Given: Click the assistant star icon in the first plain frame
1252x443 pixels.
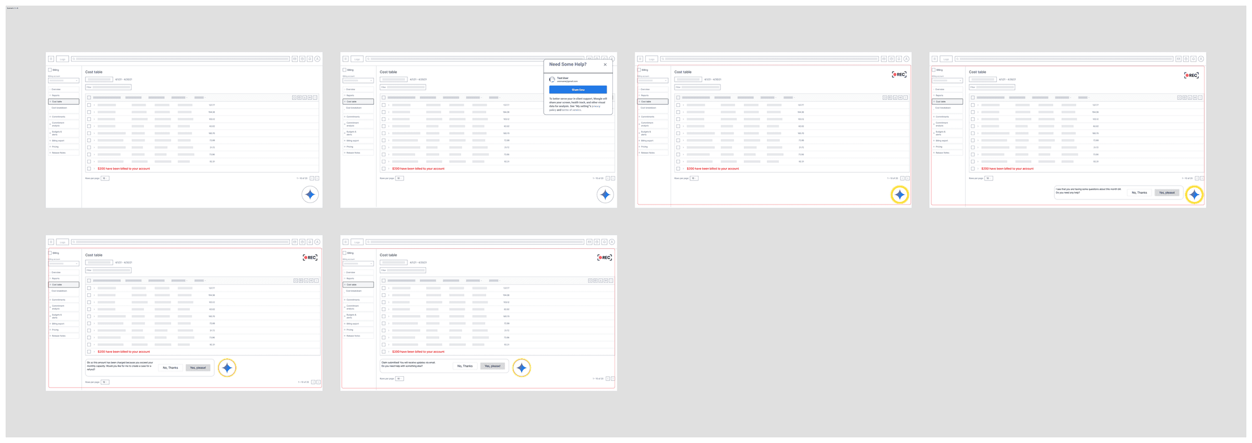Looking at the screenshot, I should [x=310, y=195].
